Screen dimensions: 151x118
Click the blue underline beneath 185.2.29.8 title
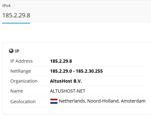tap(16, 23)
